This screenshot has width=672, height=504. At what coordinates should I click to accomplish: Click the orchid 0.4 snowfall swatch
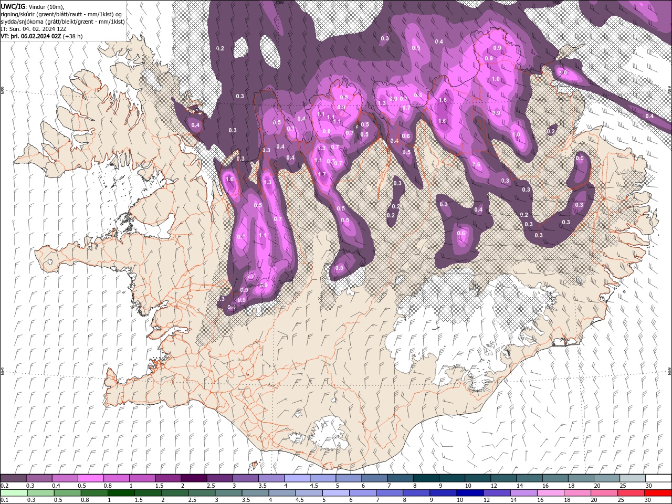tap(65, 478)
